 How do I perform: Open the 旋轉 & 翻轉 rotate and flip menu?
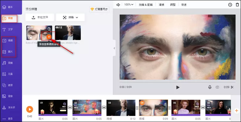pos(146,5)
